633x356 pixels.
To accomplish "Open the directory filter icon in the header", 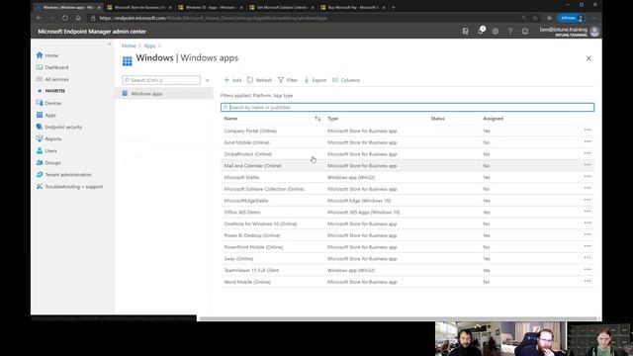I will coord(466,31).
